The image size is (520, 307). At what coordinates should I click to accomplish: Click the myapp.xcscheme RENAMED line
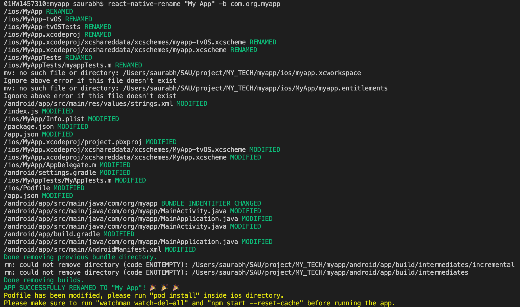[131, 50]
